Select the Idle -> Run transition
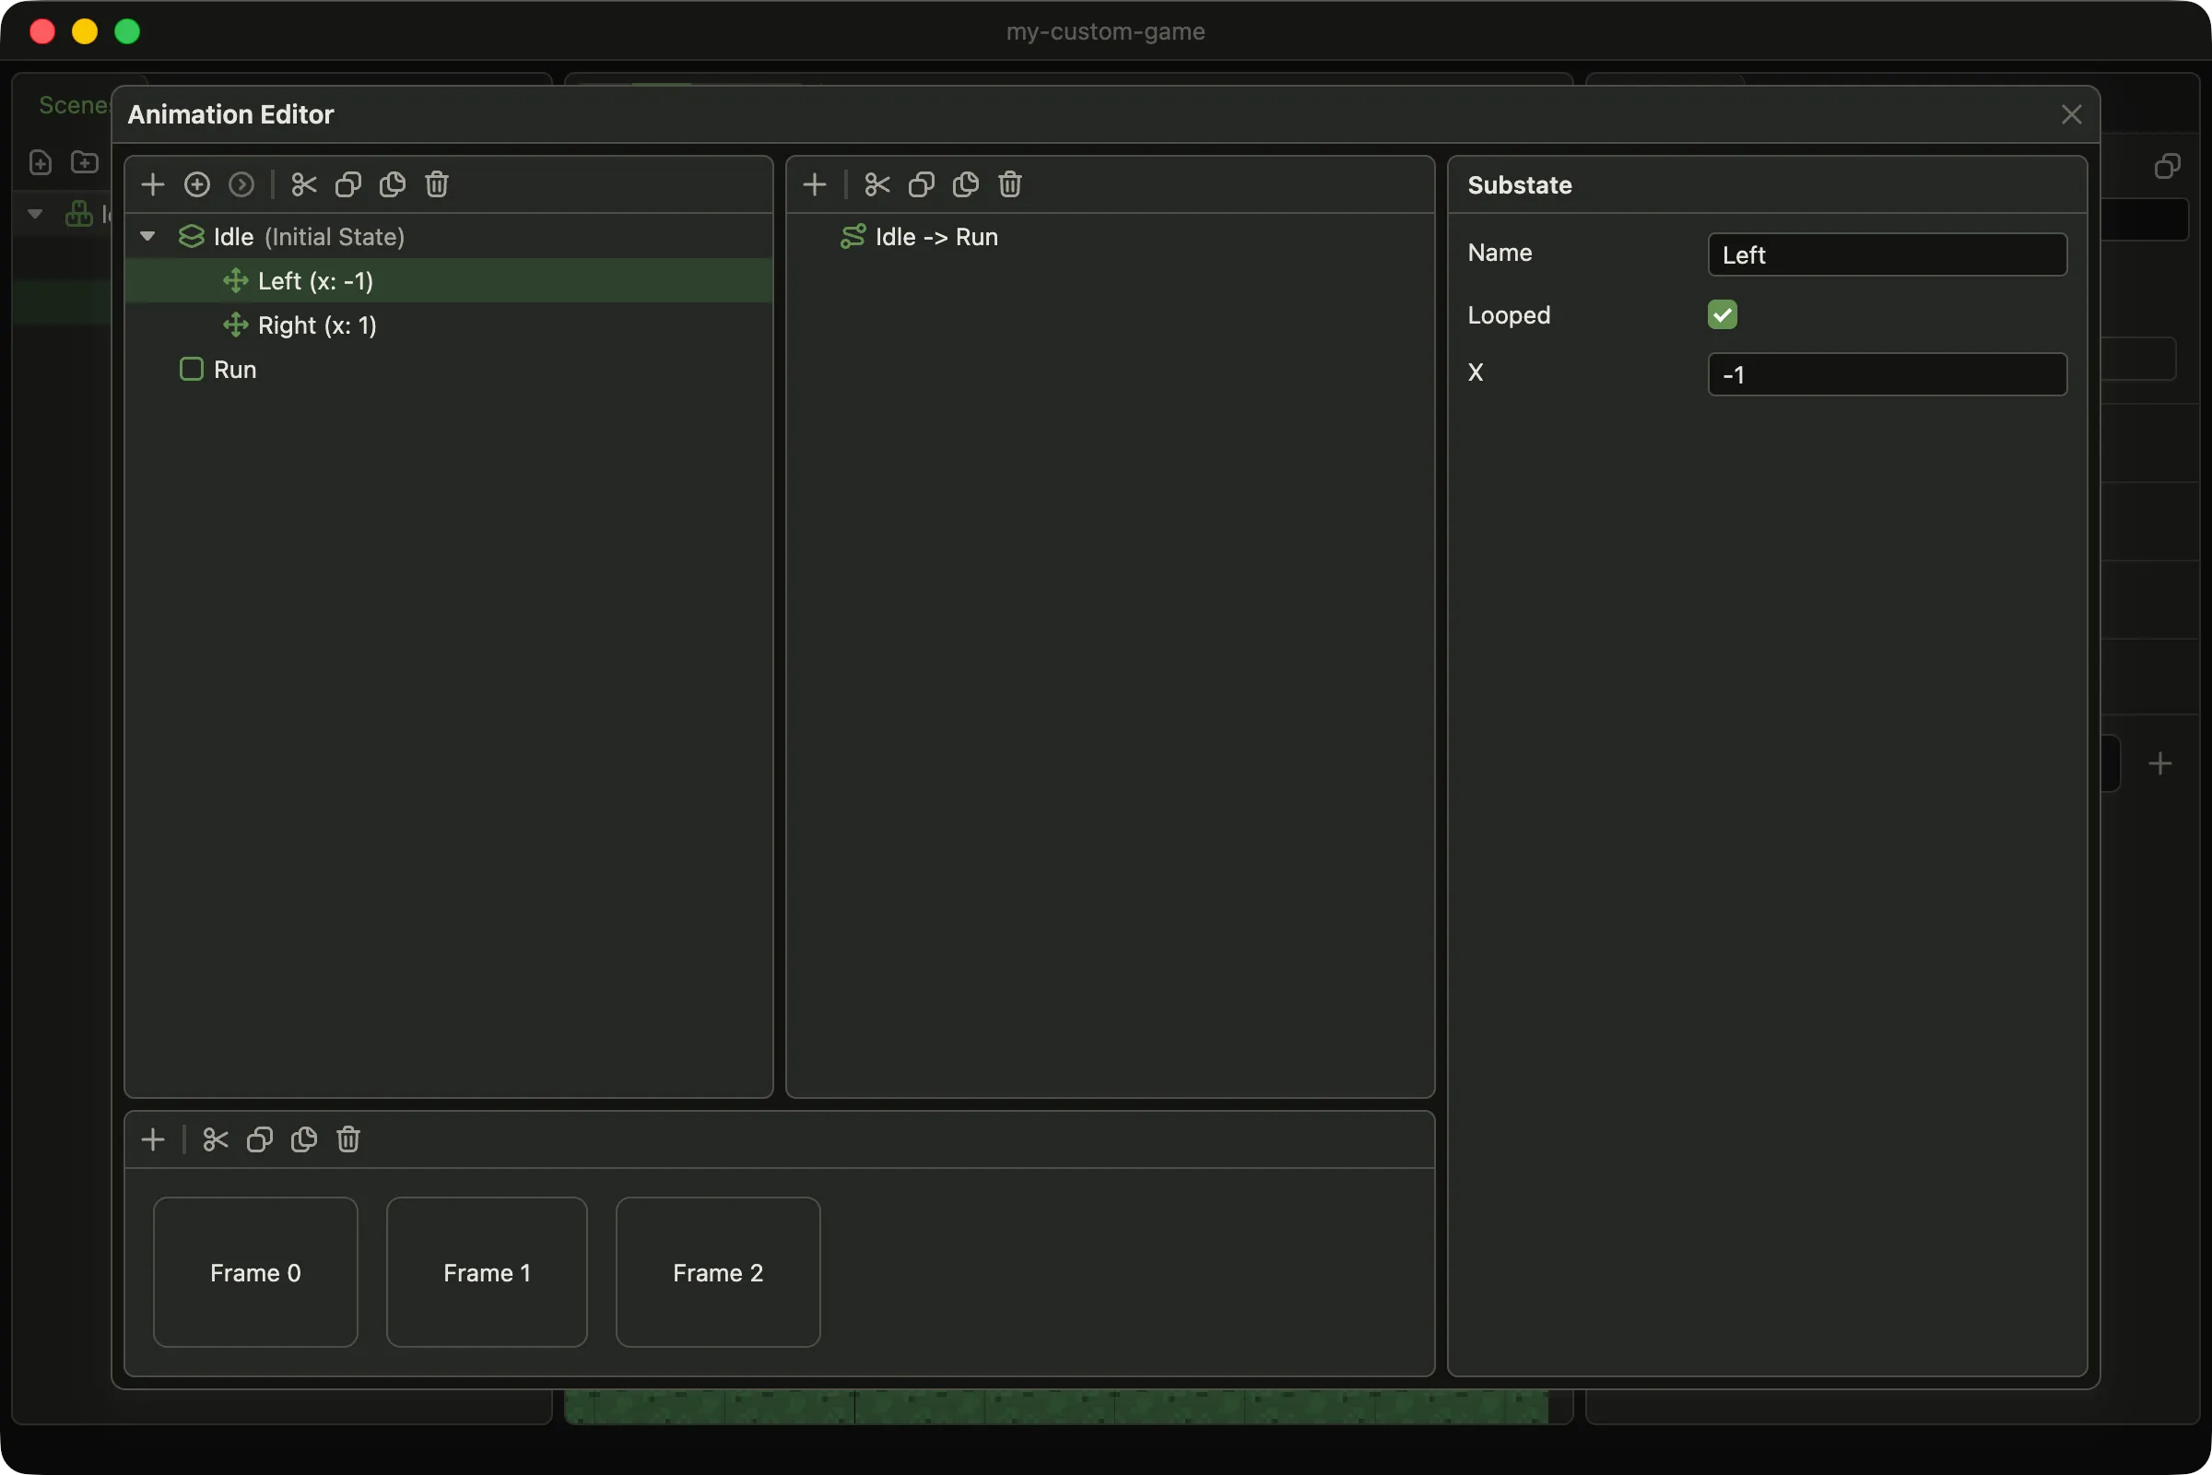The width and height of the screenshot is (2212, 1475). click(x=1110, y=236)
